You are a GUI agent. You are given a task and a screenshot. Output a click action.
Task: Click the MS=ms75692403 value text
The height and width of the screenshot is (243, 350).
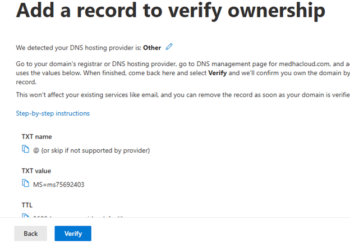coord(59,184)
